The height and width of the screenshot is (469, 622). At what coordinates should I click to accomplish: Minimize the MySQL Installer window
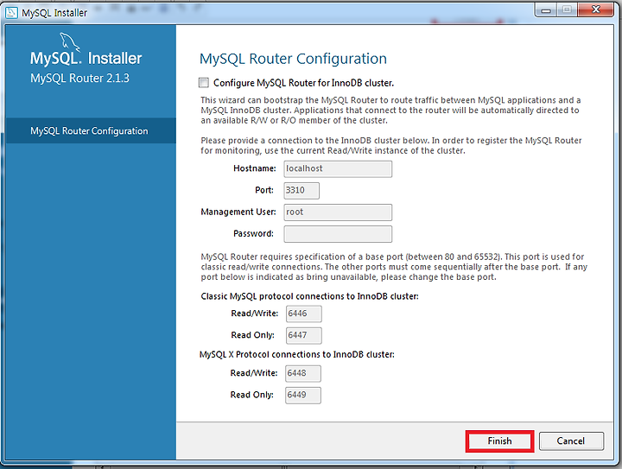click(x=546, y=10)
